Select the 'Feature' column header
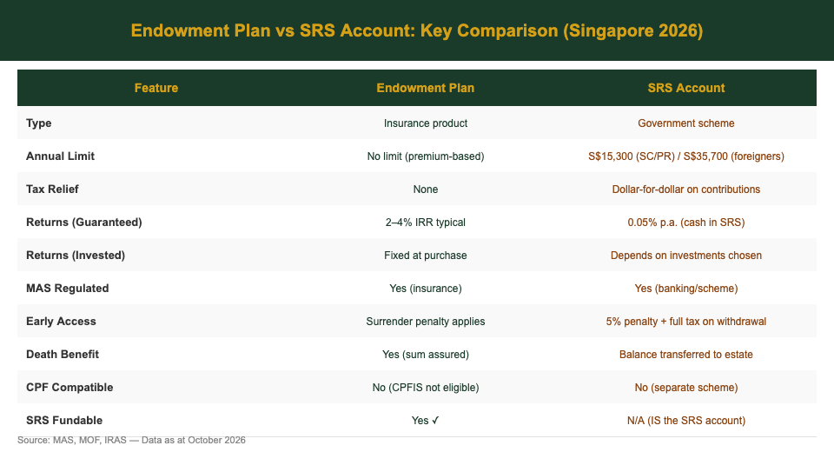Viewport: 834px width, 452px height. pos(156,88)
